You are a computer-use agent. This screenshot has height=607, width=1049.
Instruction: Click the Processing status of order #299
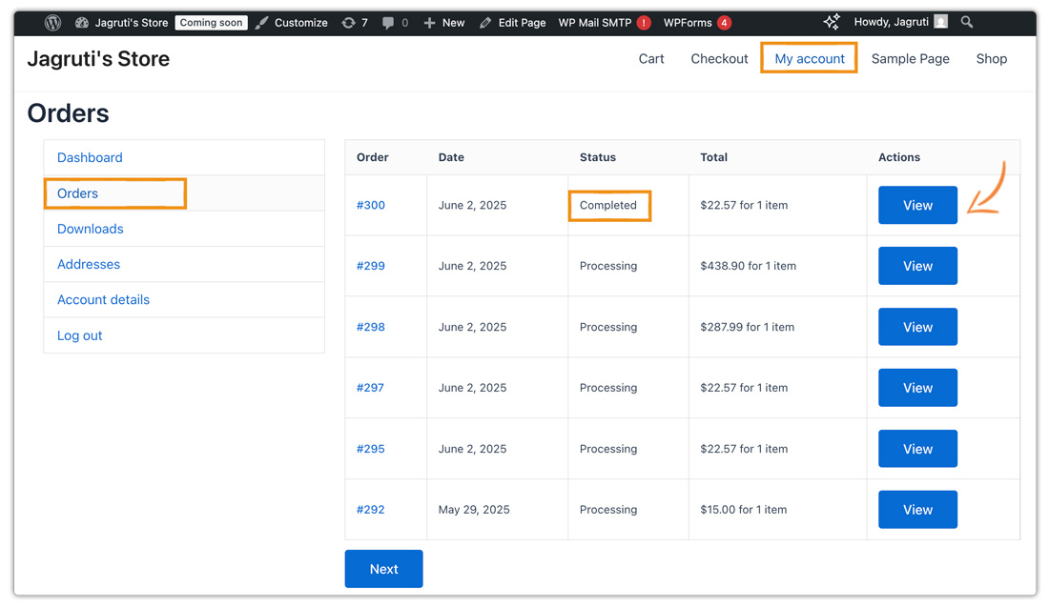point(608,266)
